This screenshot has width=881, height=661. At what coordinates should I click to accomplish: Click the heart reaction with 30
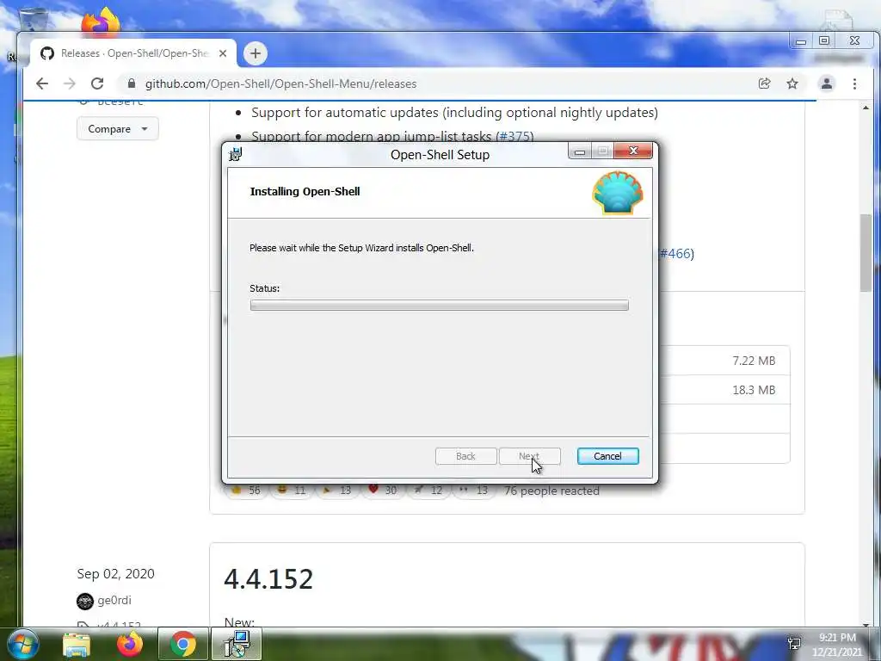tap(383, 490)
